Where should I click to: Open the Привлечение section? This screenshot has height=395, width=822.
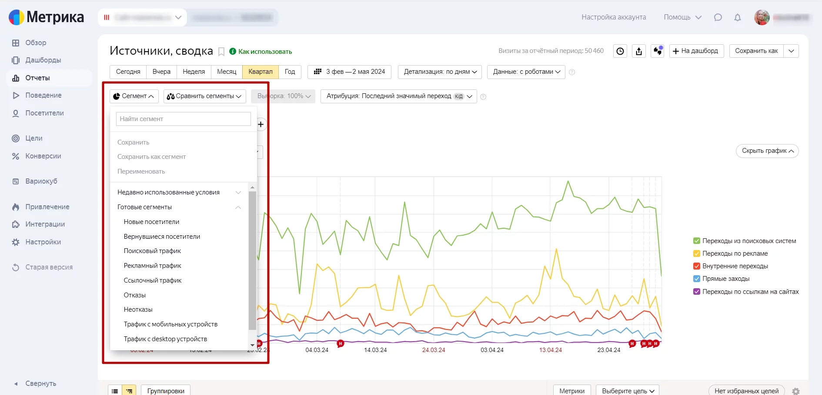point(47,207)
